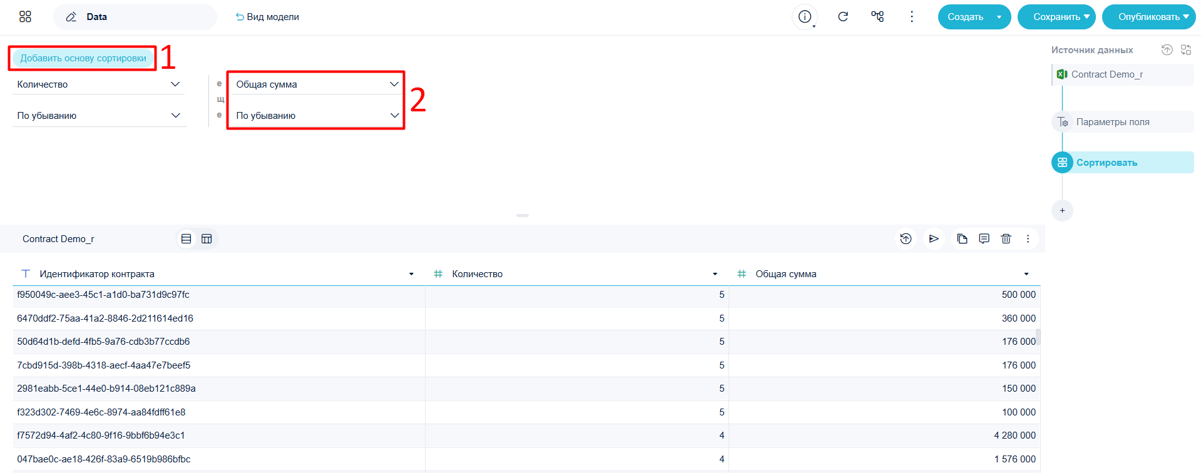This screenshot has height=473, width=1201.
Task: Open the apps grid menu icon
Action: click(x=25, y=17)
